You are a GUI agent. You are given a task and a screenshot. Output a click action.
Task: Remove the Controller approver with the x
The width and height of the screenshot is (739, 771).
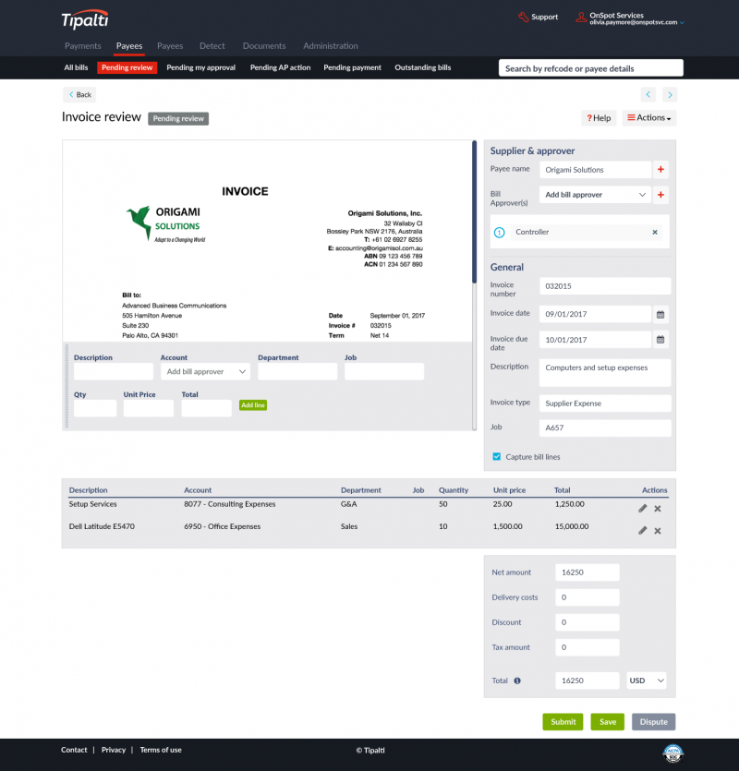click(x=655, y=232)
